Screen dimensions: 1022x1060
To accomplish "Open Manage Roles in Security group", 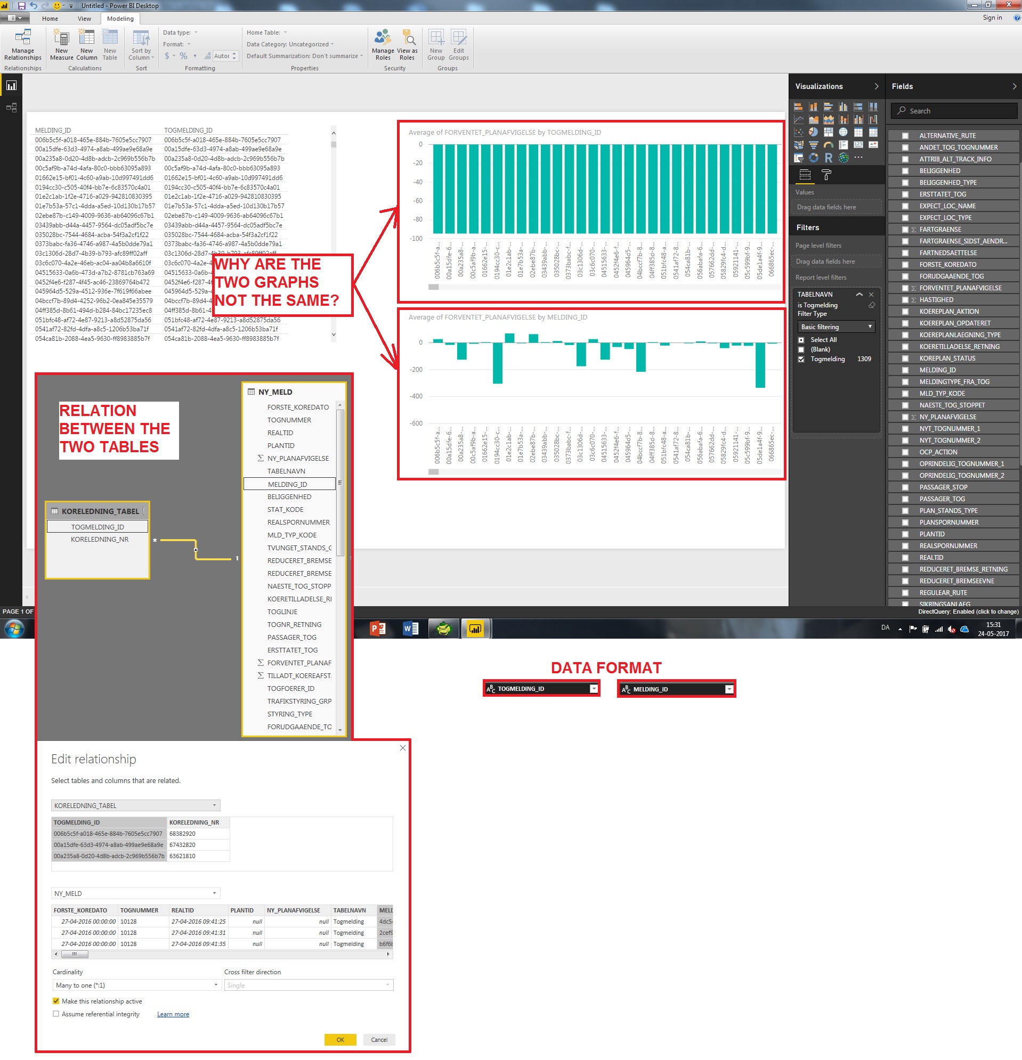I will coord(383,45).
